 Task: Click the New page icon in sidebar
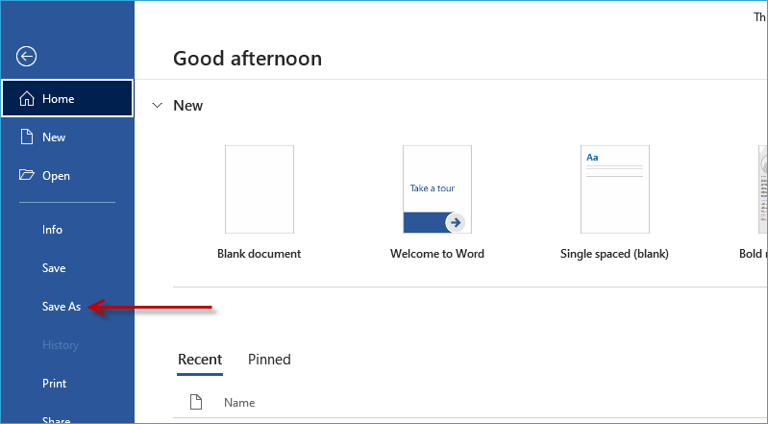[x=27, y=137]
